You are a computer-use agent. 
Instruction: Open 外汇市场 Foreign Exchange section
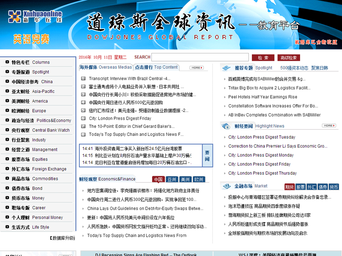click(39, 169)
